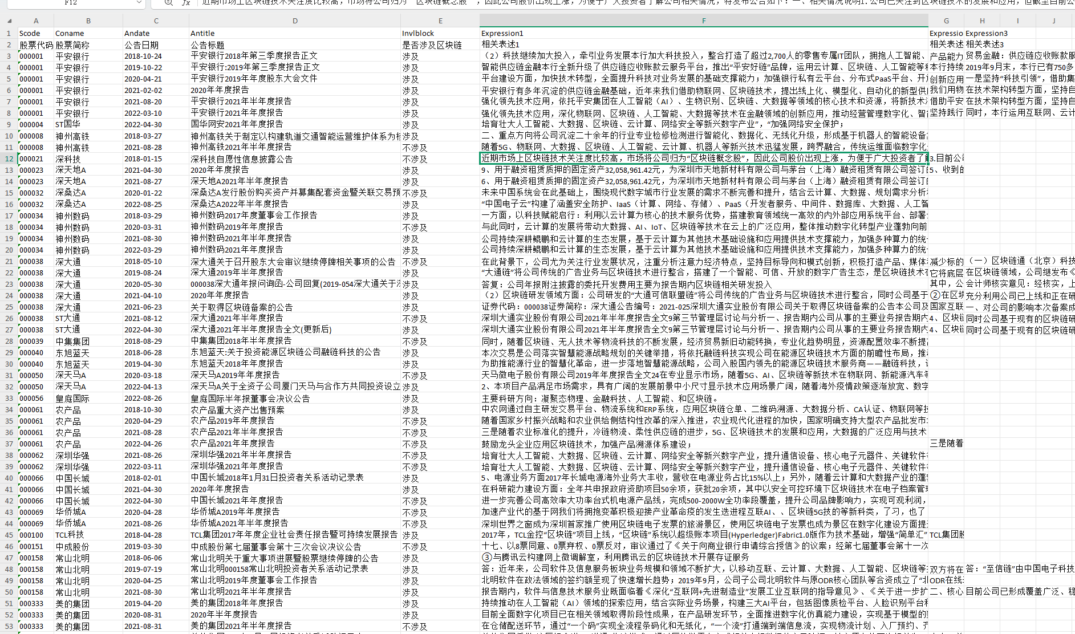The height and width of the screenshot is (634, 1075).
Task: Select column E header
Action: 440,21
